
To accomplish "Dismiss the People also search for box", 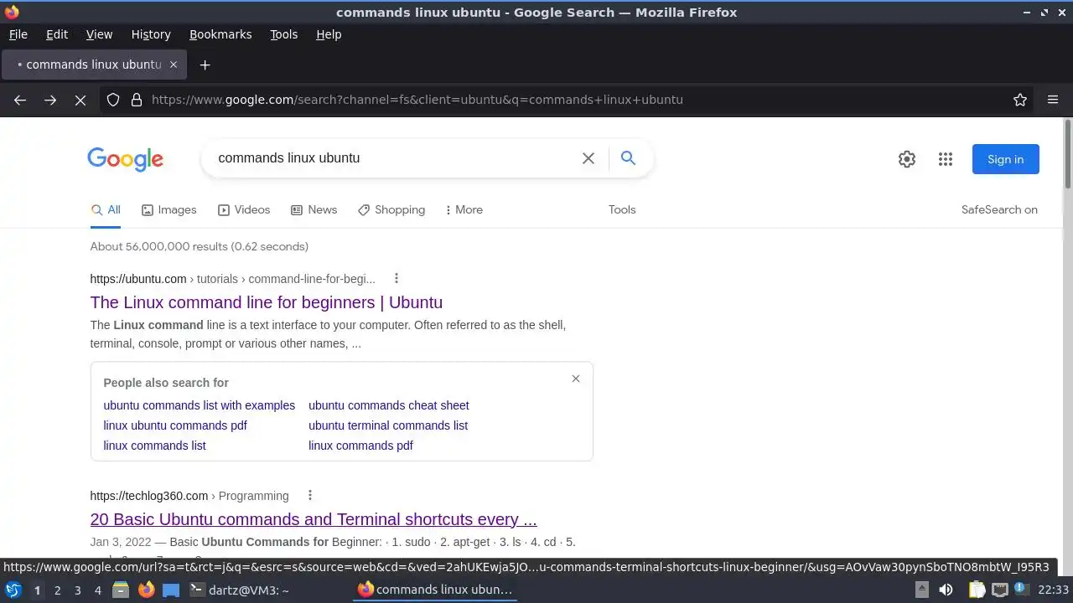I will pyautogui.click(x=576, y=379).
